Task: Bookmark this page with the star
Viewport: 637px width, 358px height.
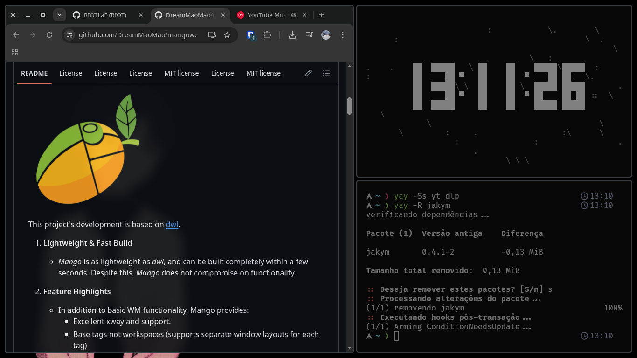Action: click(x=227, y=35)
